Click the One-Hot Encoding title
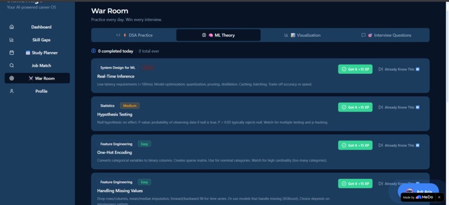This screenshot has height=205, width=449. coord(115,152)
